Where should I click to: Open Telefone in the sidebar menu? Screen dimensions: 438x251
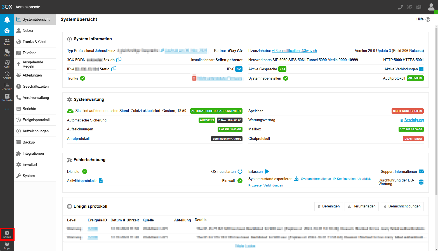pyautogui.click(x=35, y=53)
